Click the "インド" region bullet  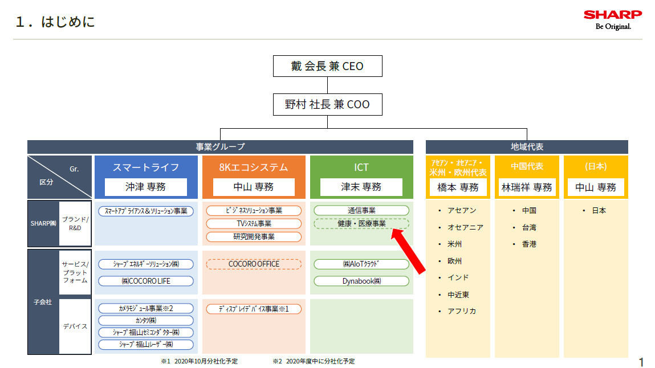458,278
